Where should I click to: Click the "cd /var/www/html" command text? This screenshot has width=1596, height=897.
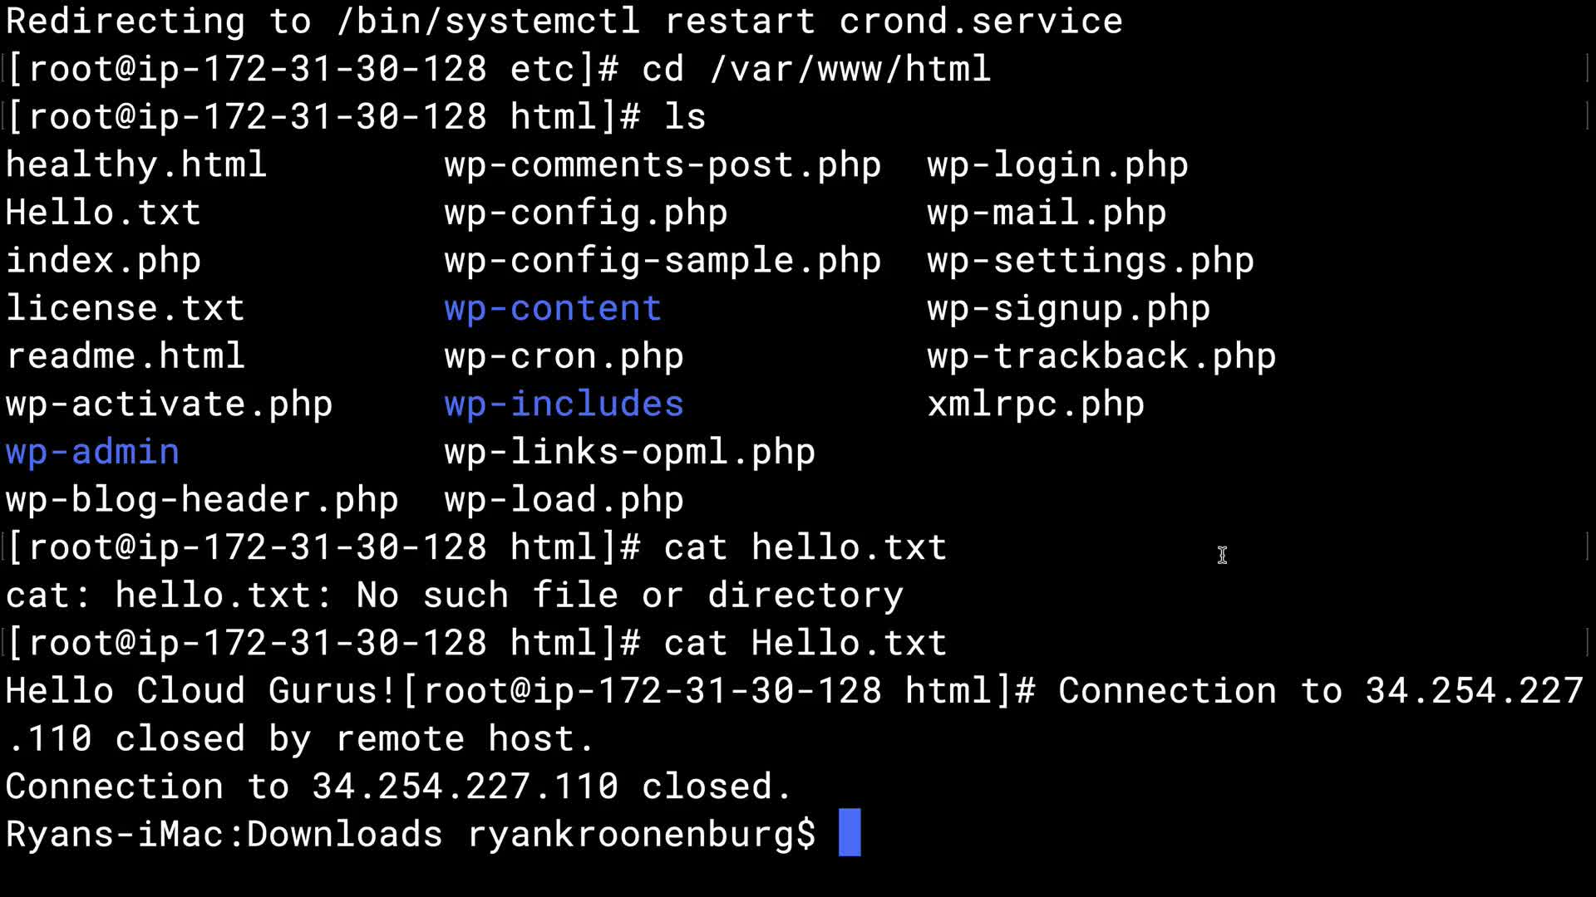(x=816, y=69)
